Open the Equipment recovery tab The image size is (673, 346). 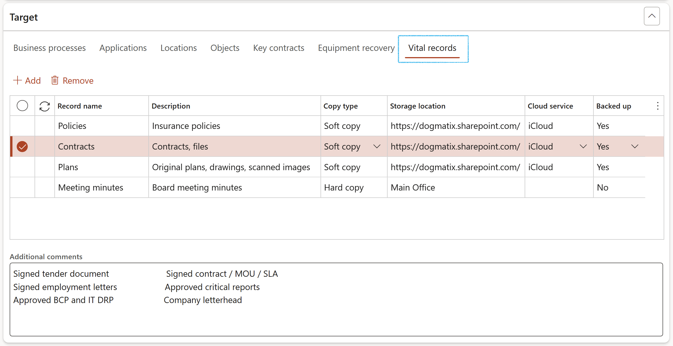356,48
